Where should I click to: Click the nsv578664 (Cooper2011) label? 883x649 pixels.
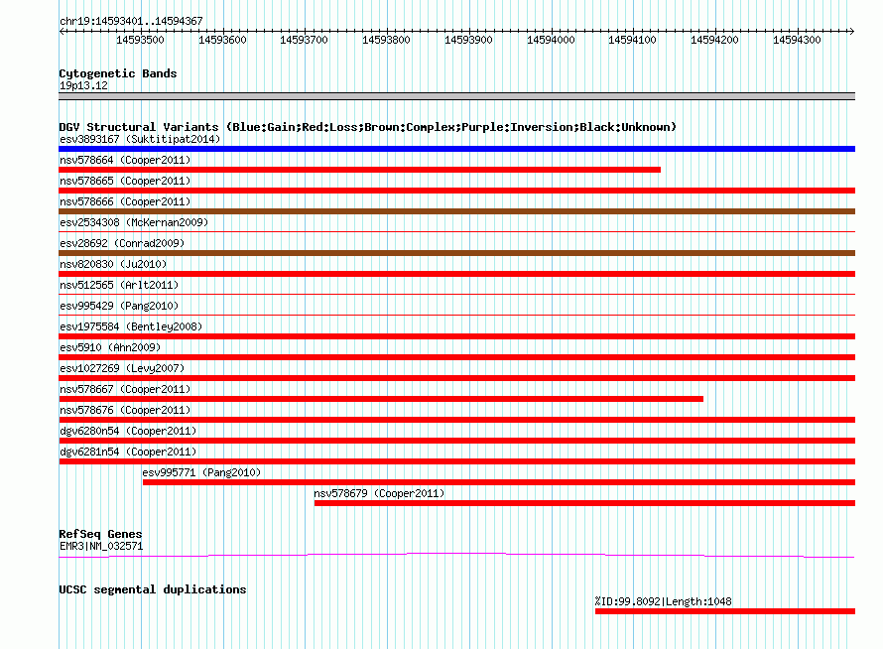click(x=125, y=160)
